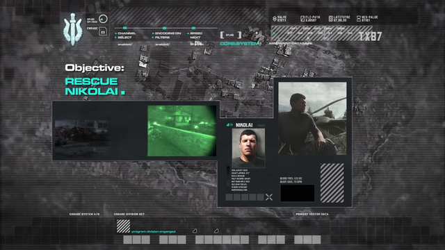Click the slider handle above SPEED
The height and width of the screenshot is (250, 445).
[x=193, y=28]
